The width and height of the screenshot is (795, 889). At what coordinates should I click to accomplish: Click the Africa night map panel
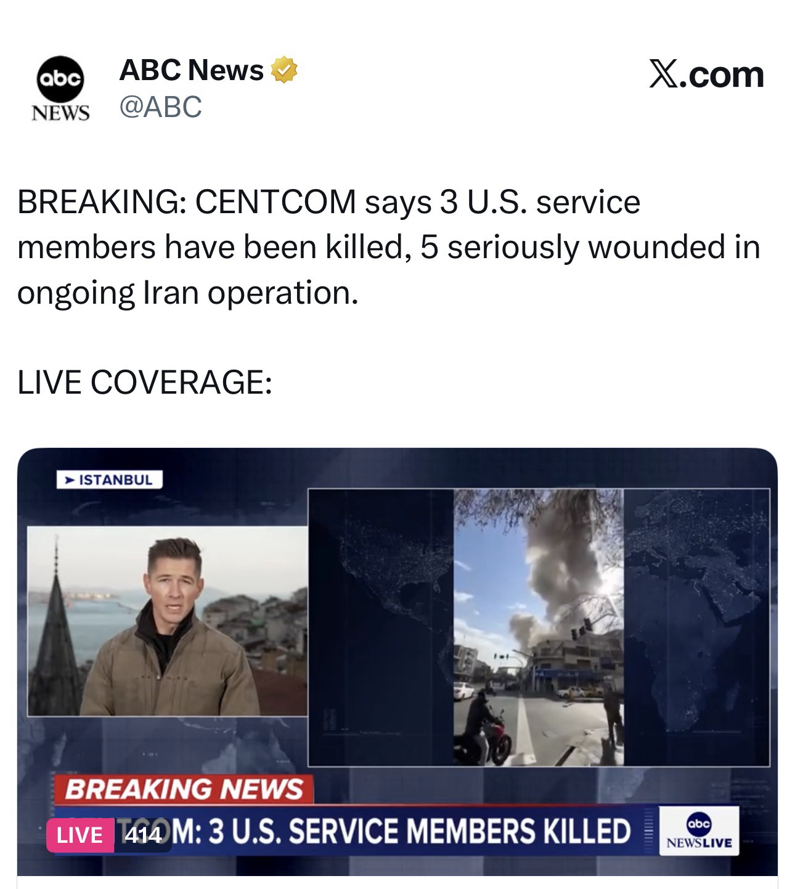tap(696, 627)
